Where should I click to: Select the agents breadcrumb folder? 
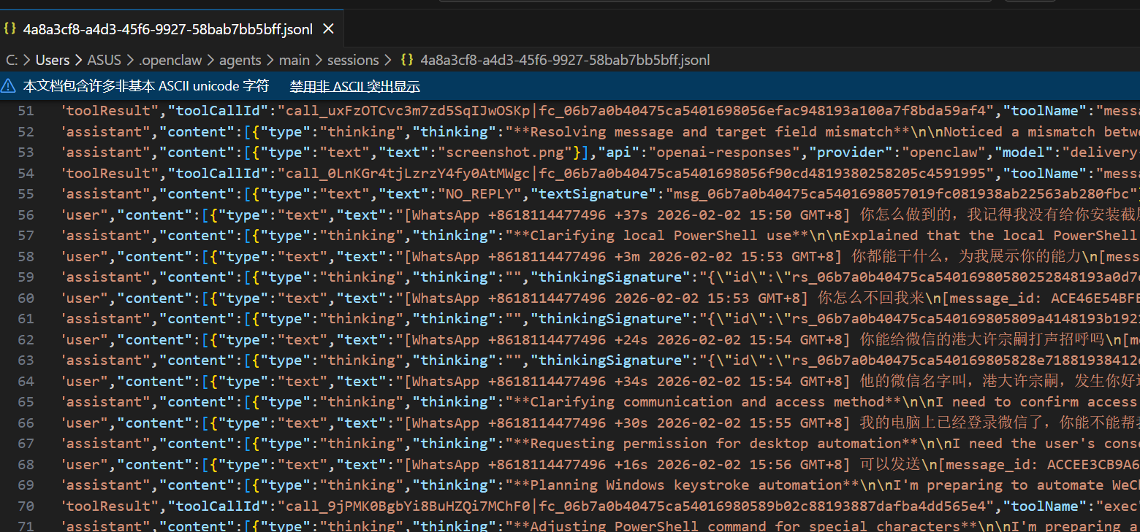pos(240,60)
